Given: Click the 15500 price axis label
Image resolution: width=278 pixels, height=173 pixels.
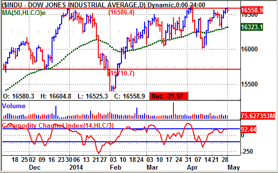Looking at the screenshot, I should click(250, 84).
